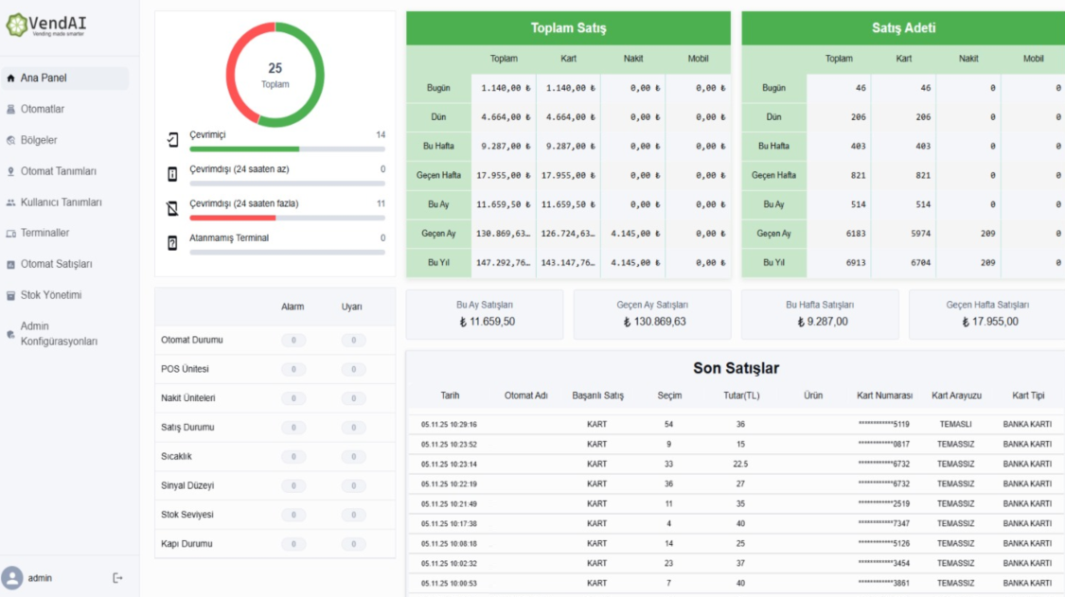Click the Çevrimdışı 24 saatten az icon
This screenshot has width=1065, height=597.
[172, 174]
